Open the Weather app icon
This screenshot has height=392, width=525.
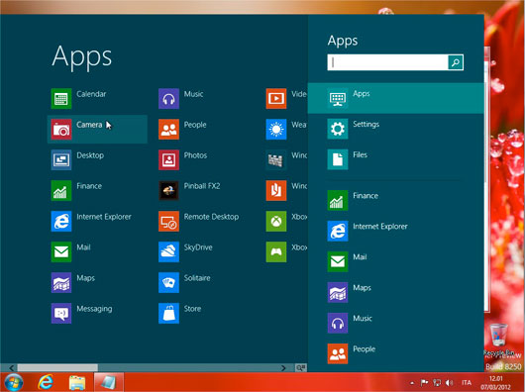coord(276,130)
